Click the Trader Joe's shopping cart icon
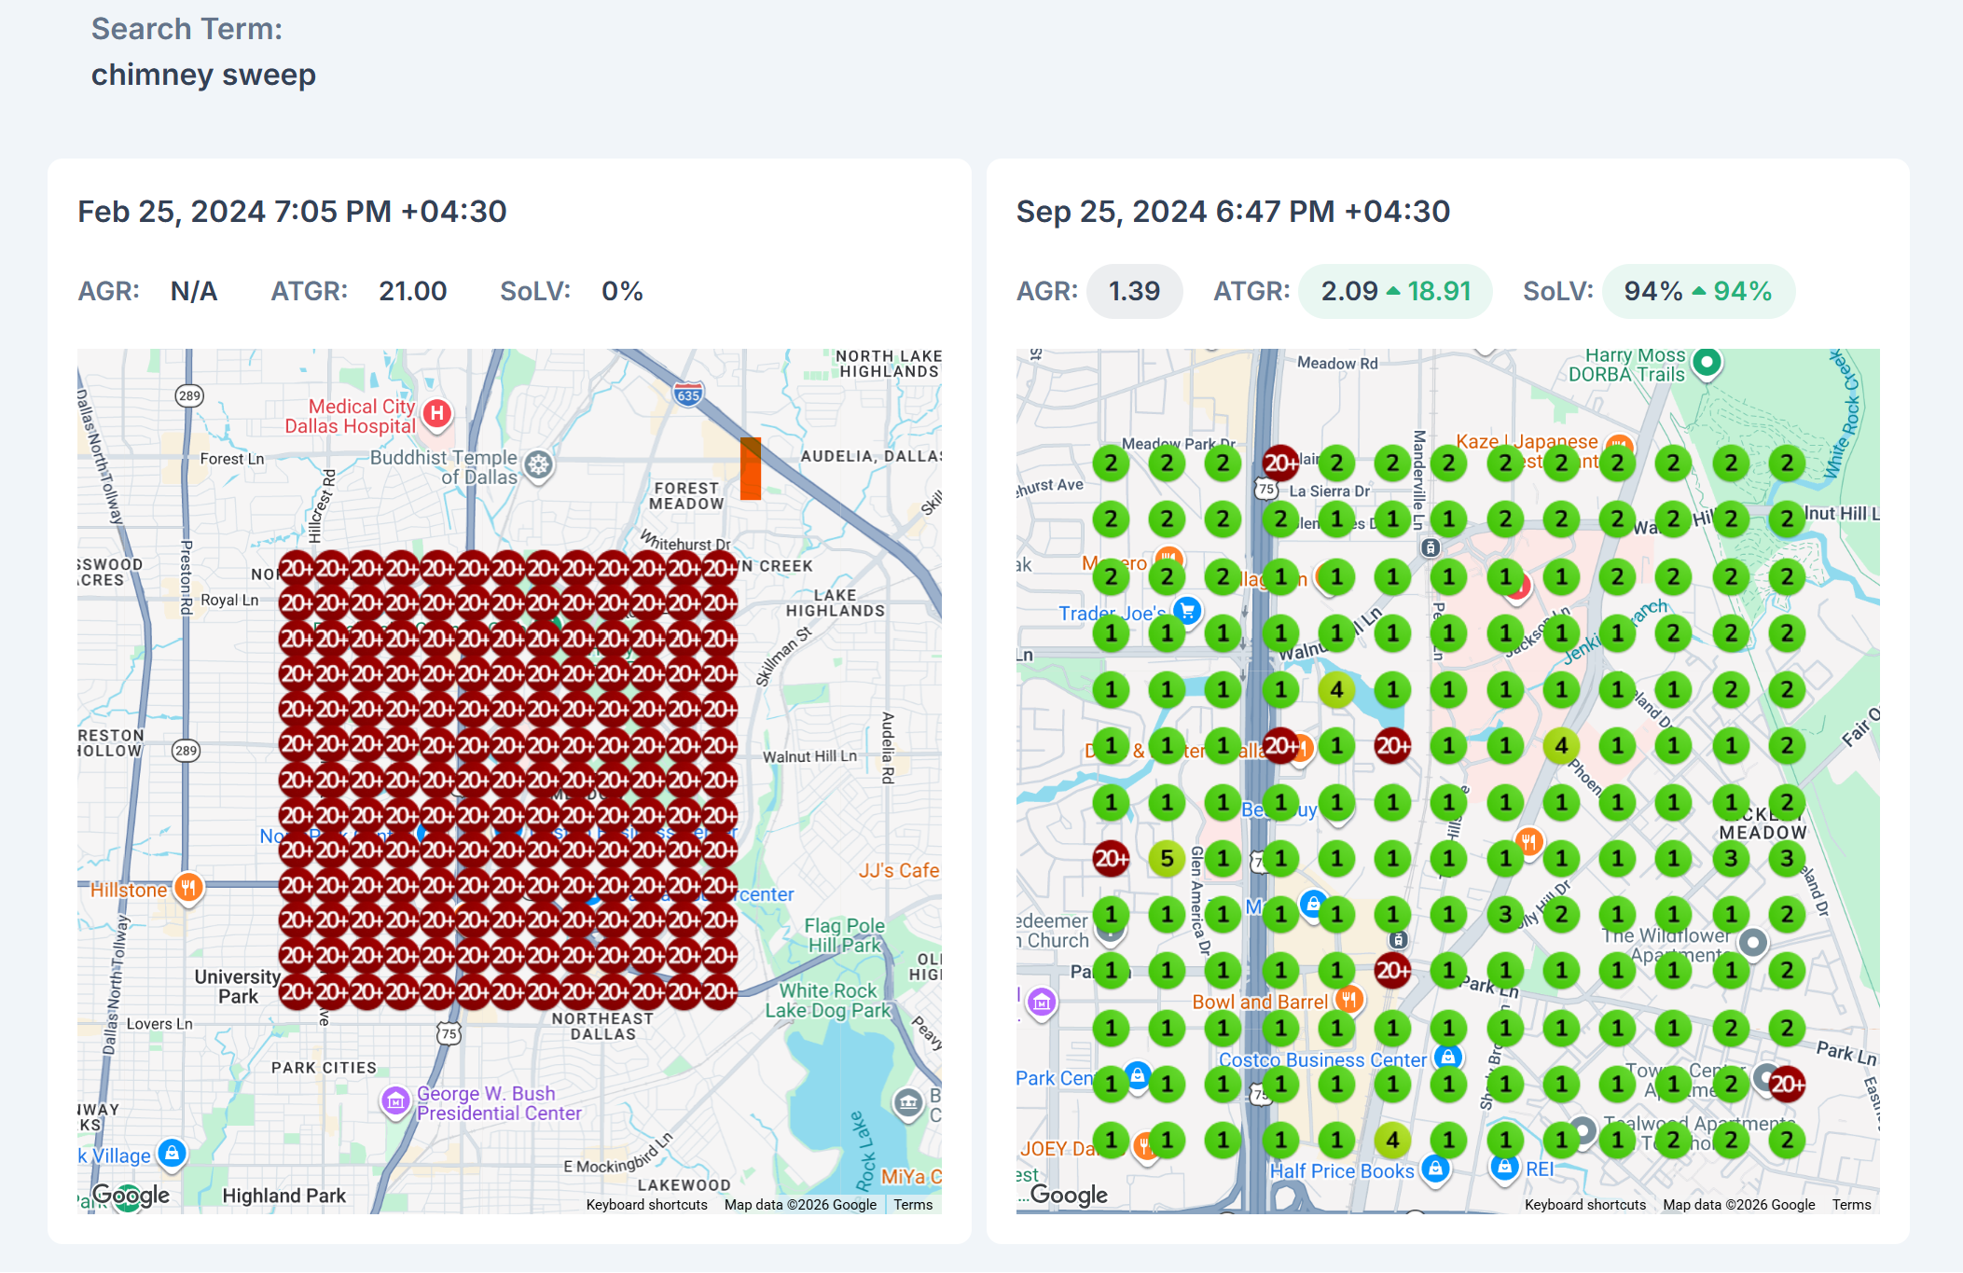The image size is (1963, 1273). (1187, 612)
